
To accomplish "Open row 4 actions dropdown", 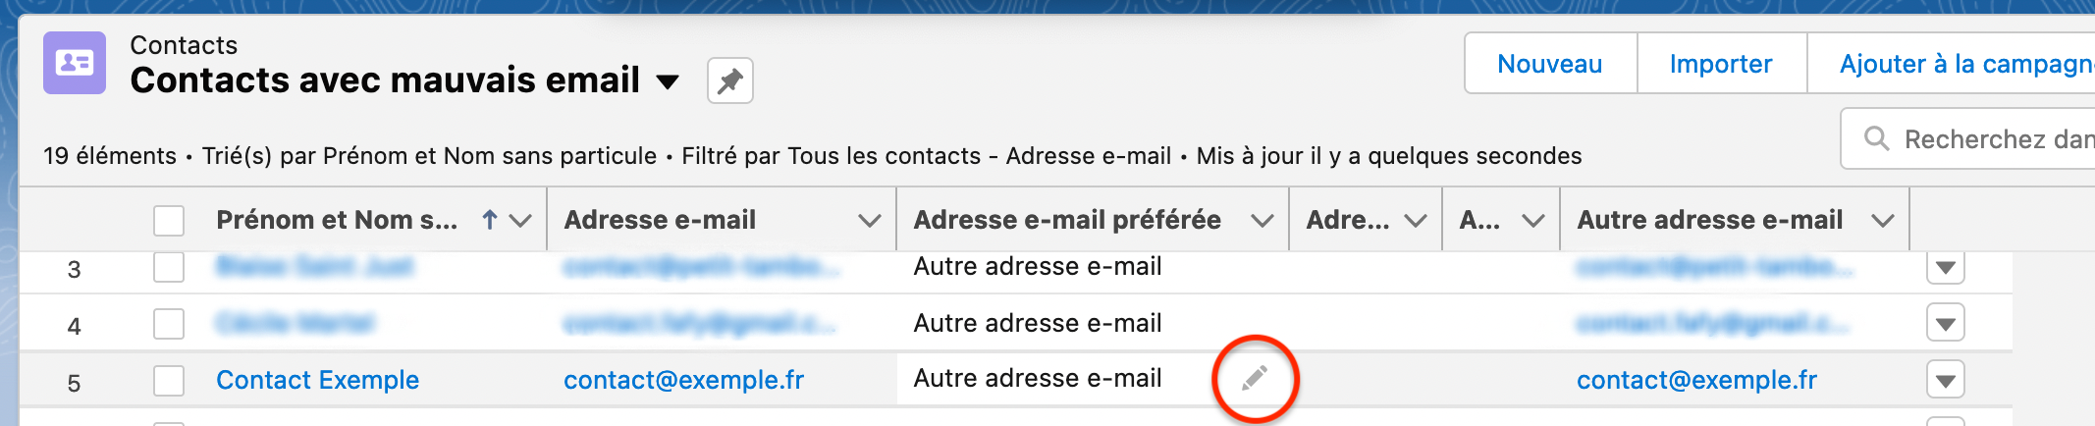I will (x=1945, y=323).
